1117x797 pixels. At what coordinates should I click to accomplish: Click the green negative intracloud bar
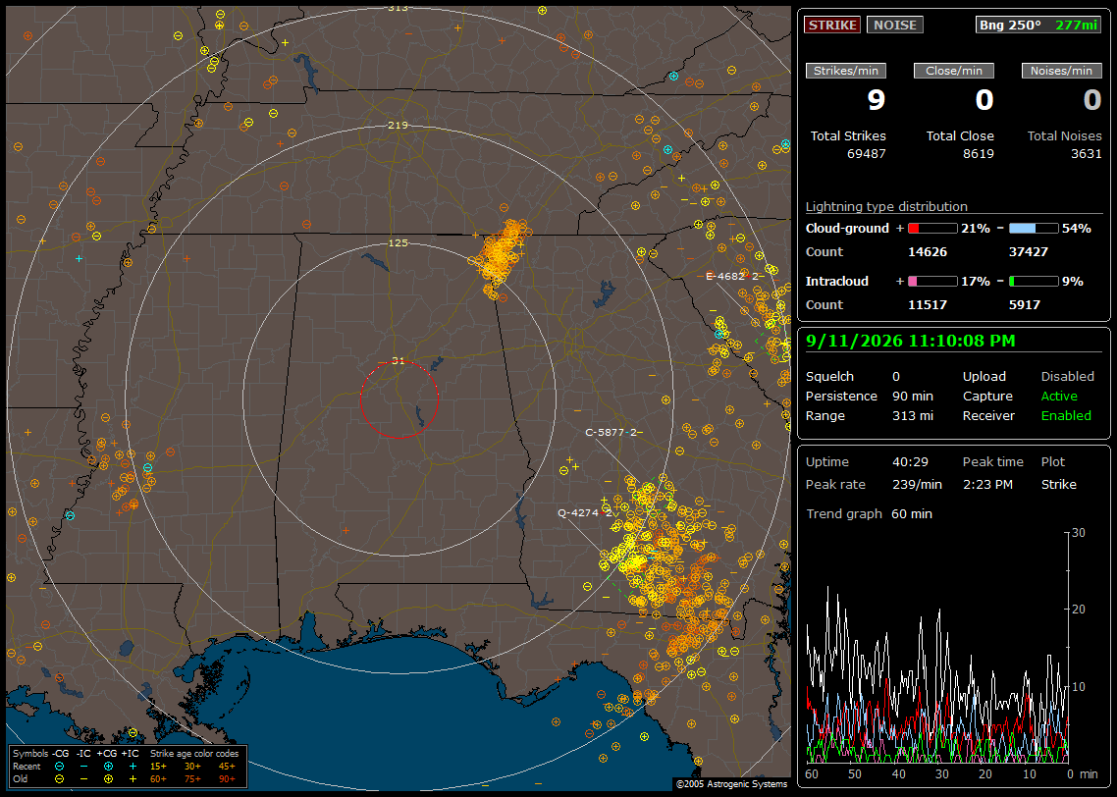tap(1034, 282)
